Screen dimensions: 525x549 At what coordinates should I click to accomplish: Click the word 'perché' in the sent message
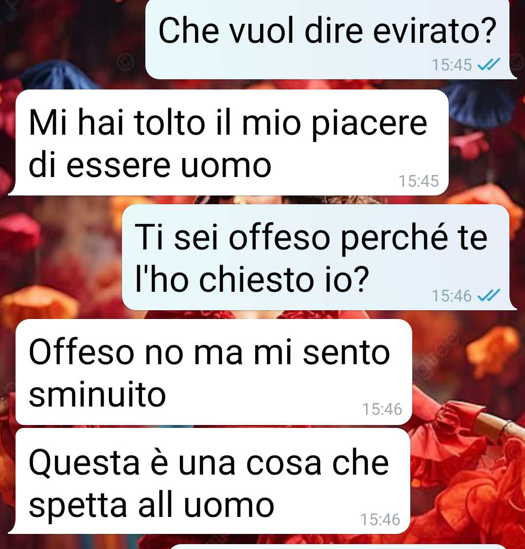tap(394, 238)
